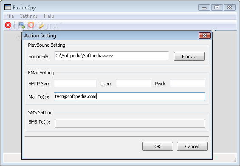This screenshot has width=240, height=166.
Task: Confirm the dialog with OK
Action: pyautogui.click(x=158, y=146)
